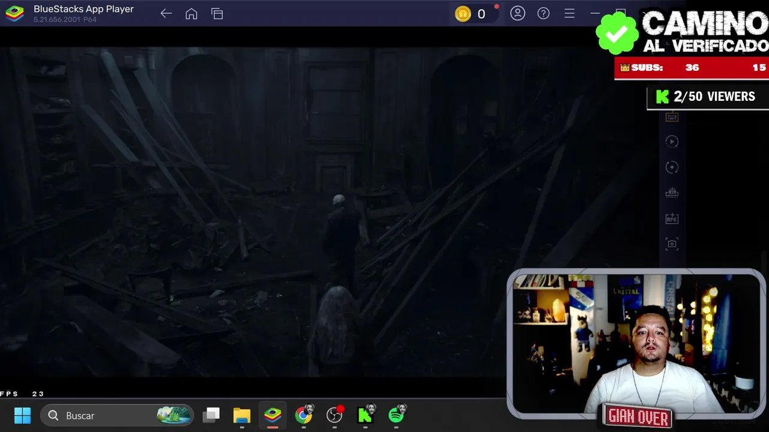Open the BlueStacks recent apps icon
This screenshot has width=769, height=432.
(x=217, y=14)
